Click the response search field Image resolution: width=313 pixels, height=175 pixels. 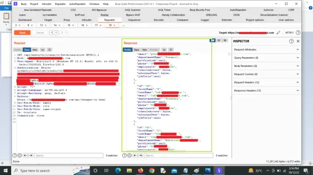(x=179, y=156)
